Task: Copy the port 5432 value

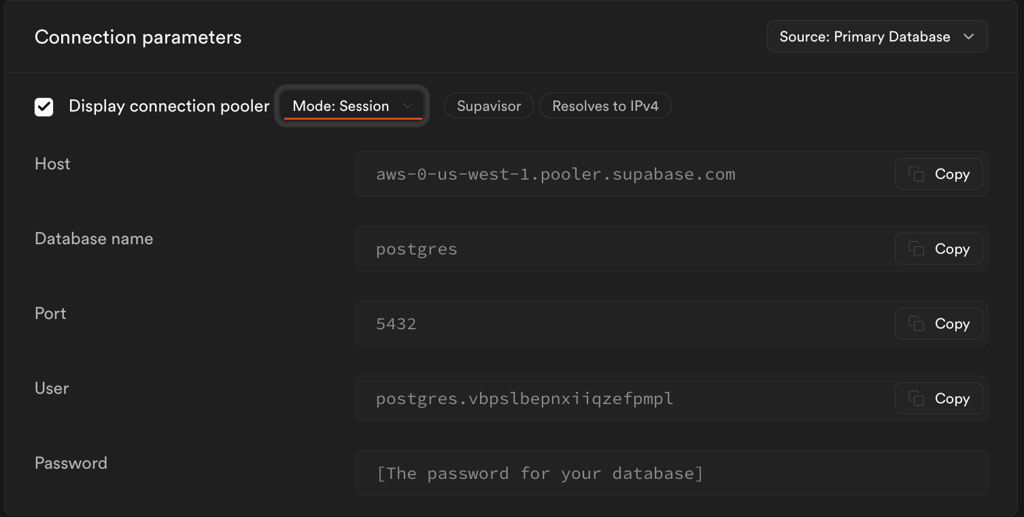Action: point(938,323)
